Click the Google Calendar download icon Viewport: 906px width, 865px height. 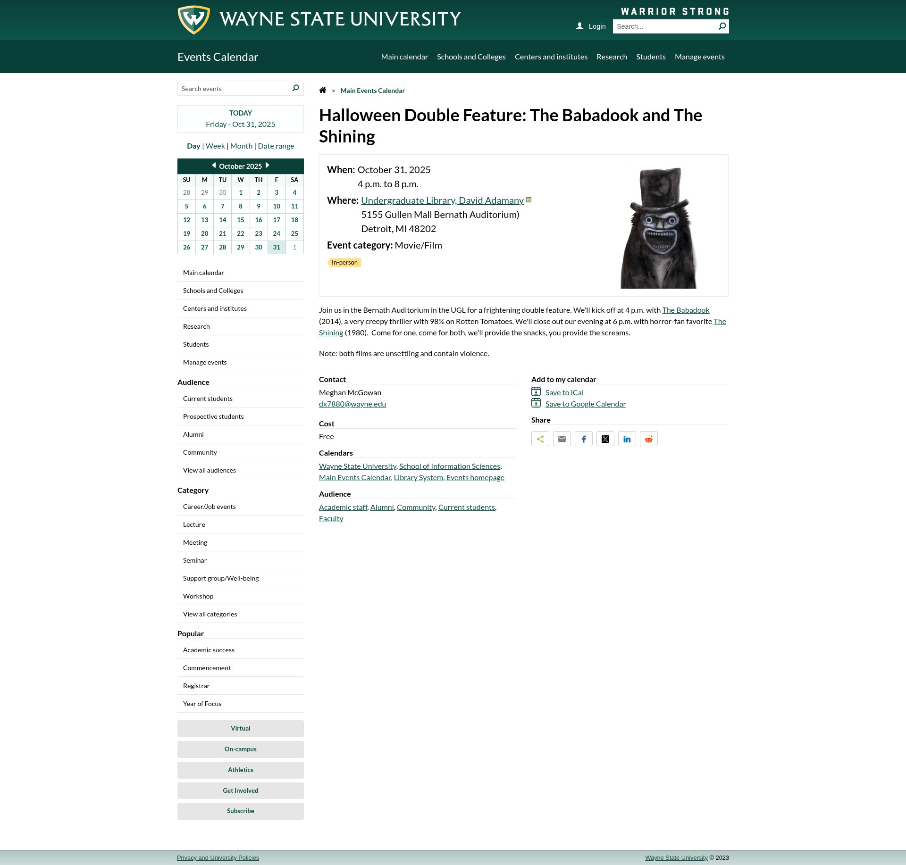tap(536, 403)
